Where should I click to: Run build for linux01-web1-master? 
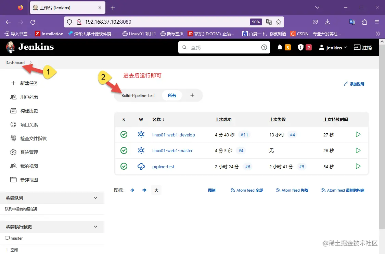(358, 150)
